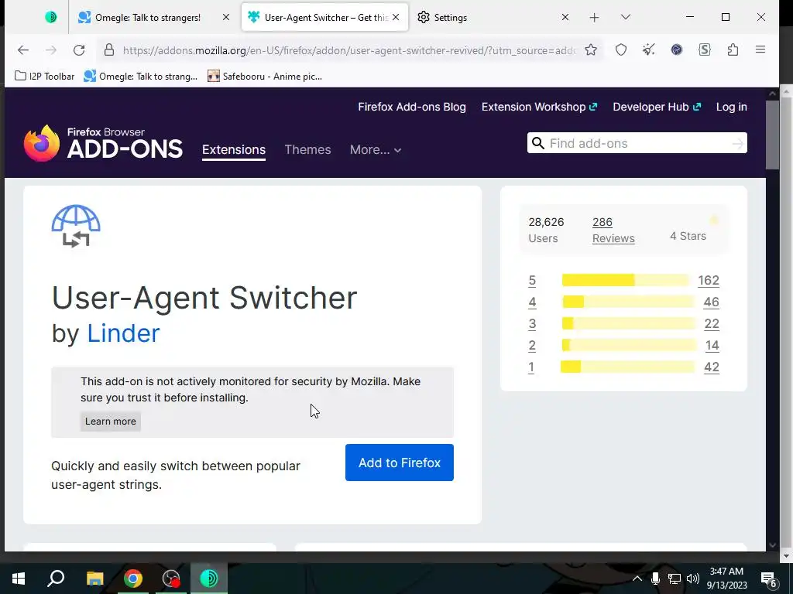Screen dimensions: 793x594
Task: Open the shield protection icon in toolbar
Action: [x=621, y=49]
